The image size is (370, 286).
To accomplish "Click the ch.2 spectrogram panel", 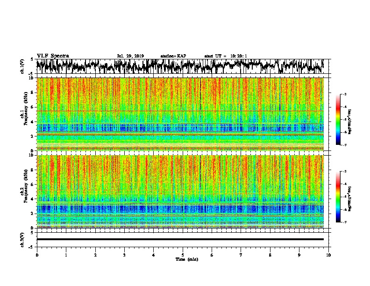I will tap(180, 192).
